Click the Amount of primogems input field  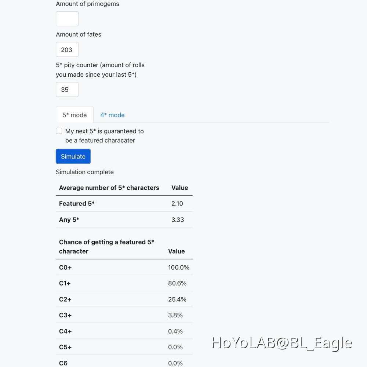click(x=67, y=19)
